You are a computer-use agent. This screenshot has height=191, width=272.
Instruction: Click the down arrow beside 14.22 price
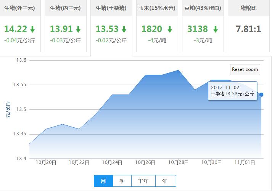32,29
